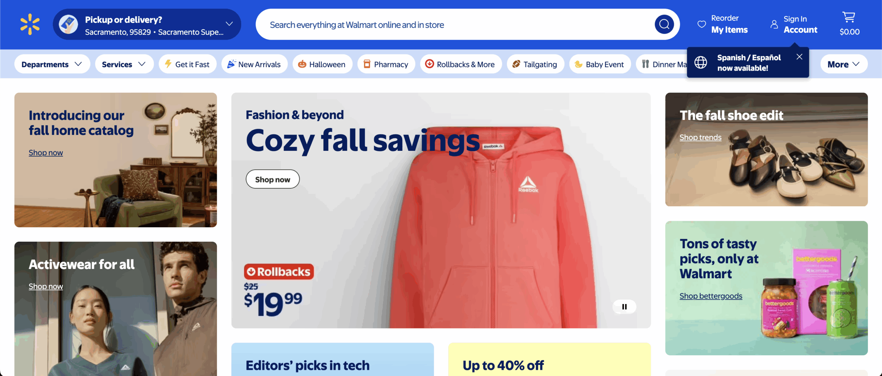Pause the hero banner carousel
This screenshot has height=376, width=882.
(624, 306)
